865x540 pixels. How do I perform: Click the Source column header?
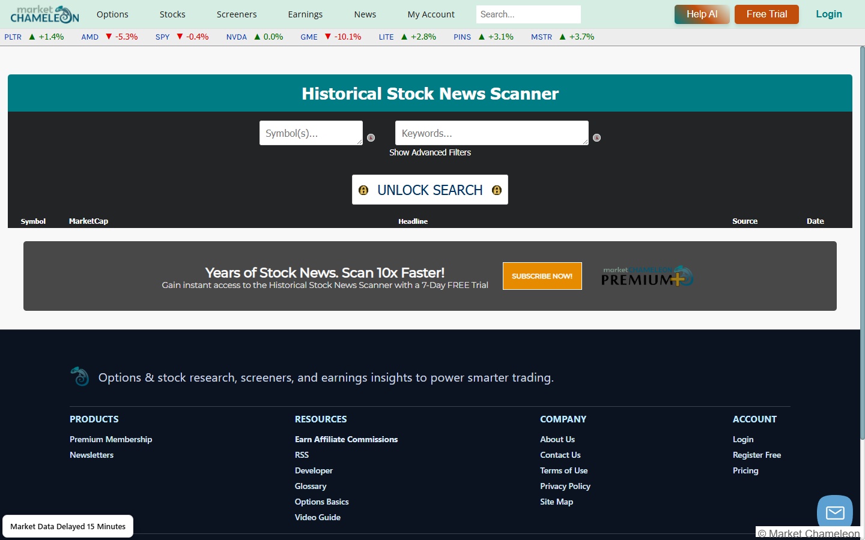[x=745, y=221]
